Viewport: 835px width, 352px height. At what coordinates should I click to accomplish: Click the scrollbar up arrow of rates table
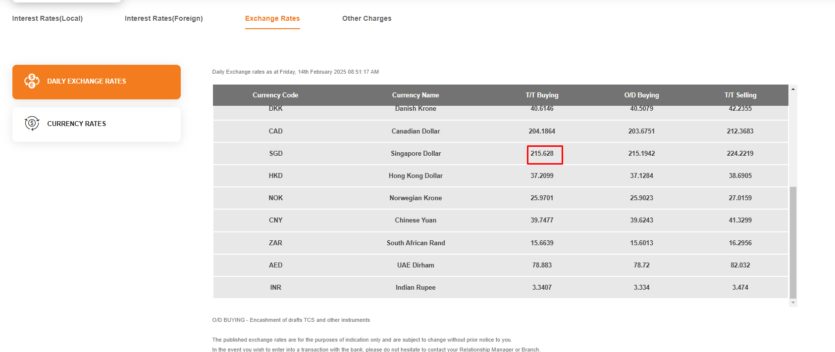point(793,89)
